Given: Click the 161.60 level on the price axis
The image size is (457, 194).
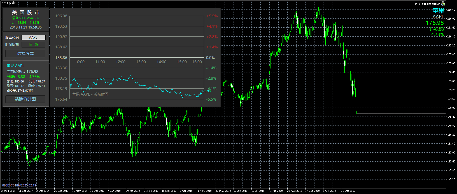Looking at the screenshot, I should (x=451, y=144).
